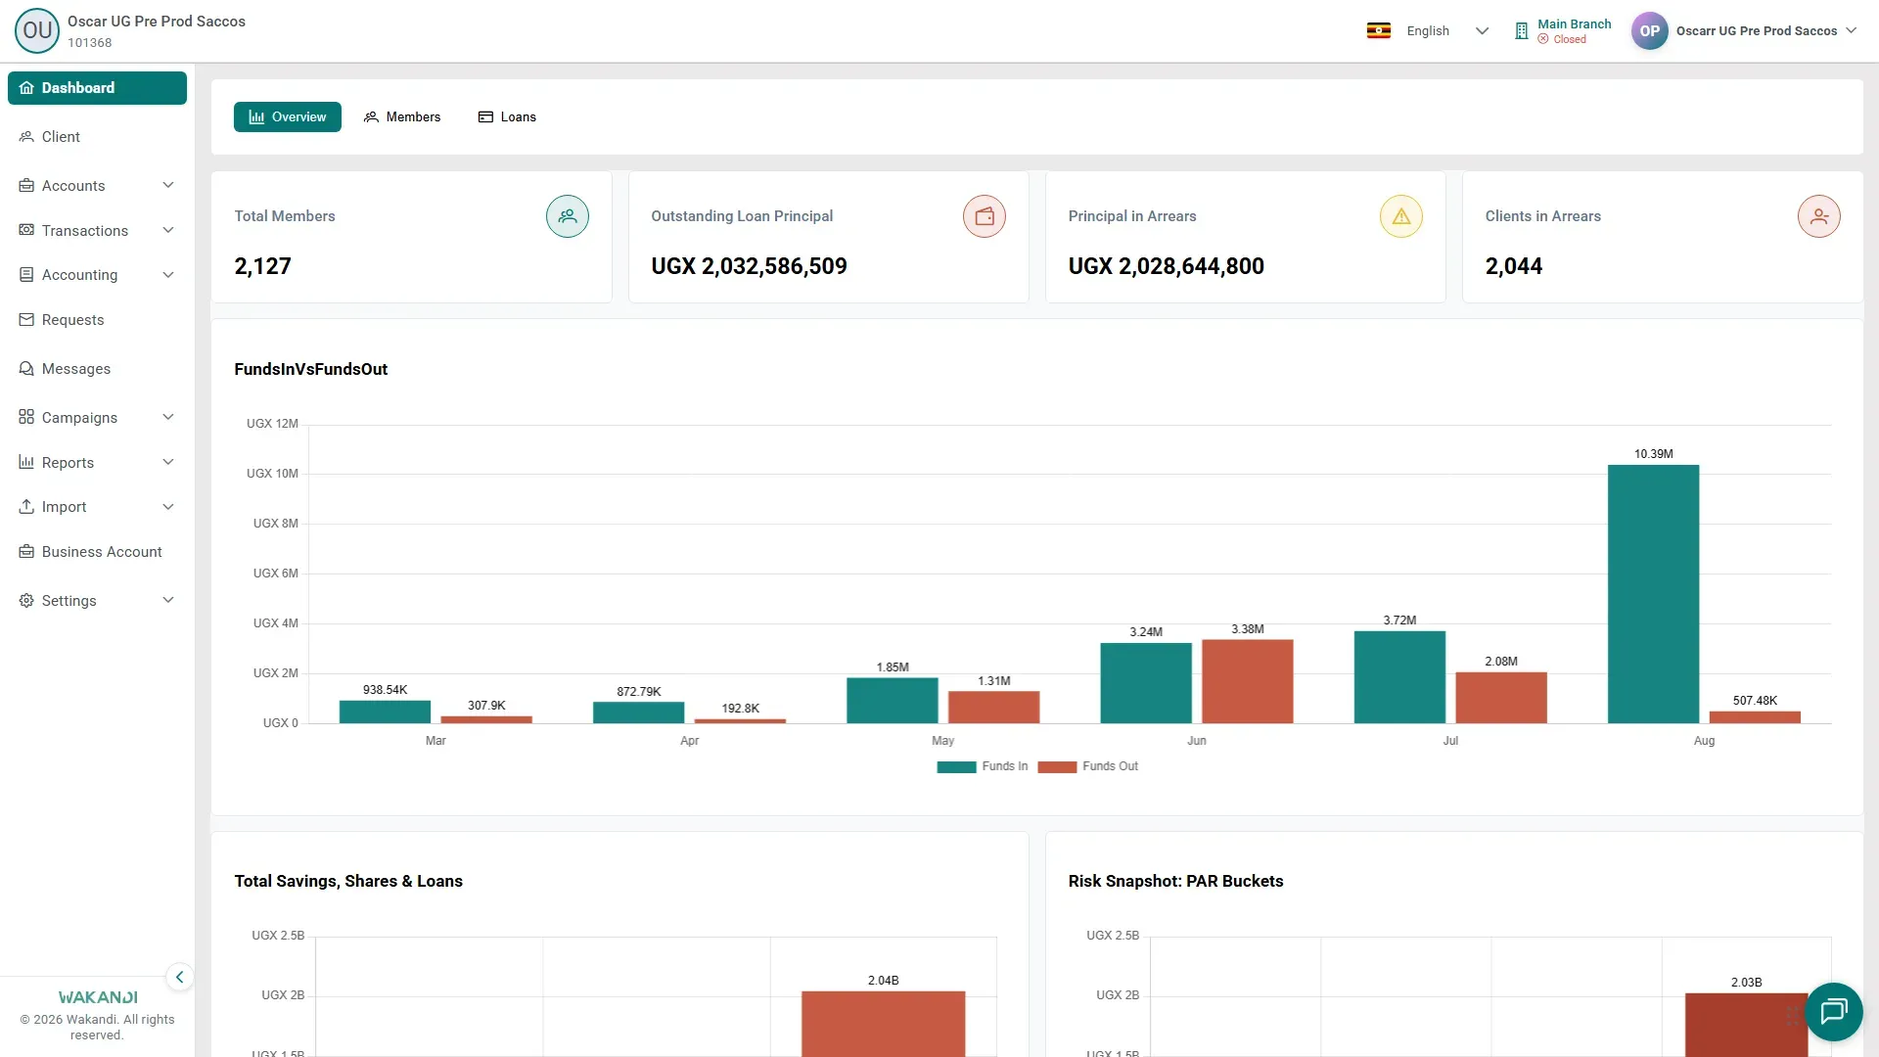
Task: Click the Messages chat icon in sidebar
Action: pos(26,369)
